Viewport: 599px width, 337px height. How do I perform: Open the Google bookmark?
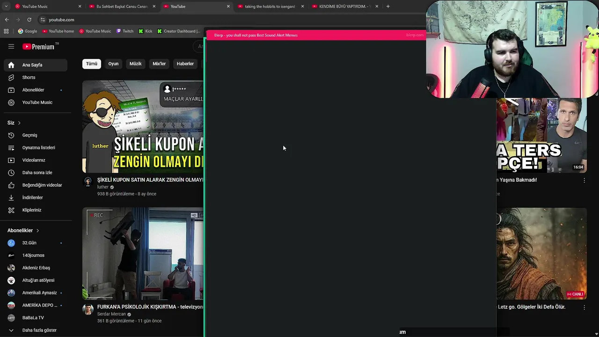[28, 31]
